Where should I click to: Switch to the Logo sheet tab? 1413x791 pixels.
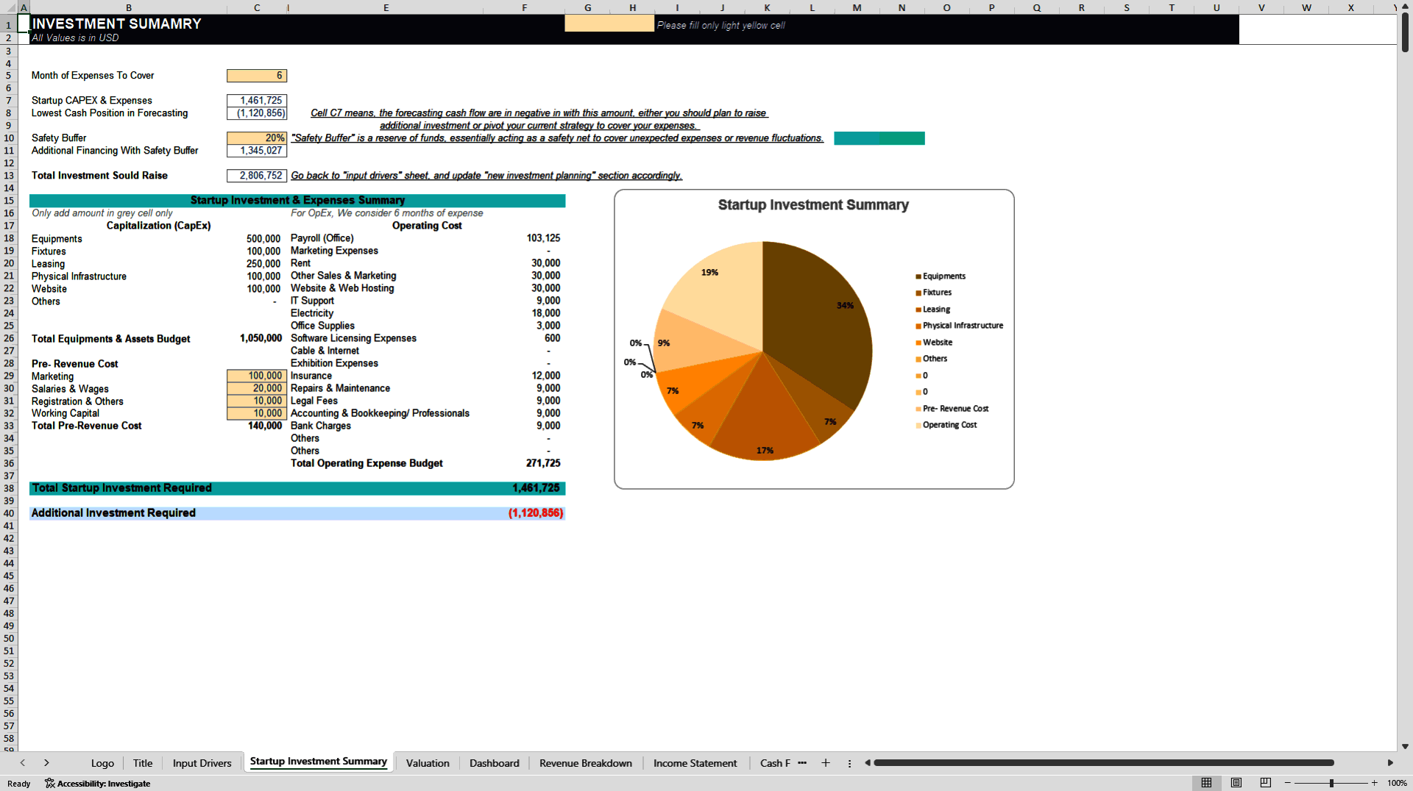click(x=102, y=763)
